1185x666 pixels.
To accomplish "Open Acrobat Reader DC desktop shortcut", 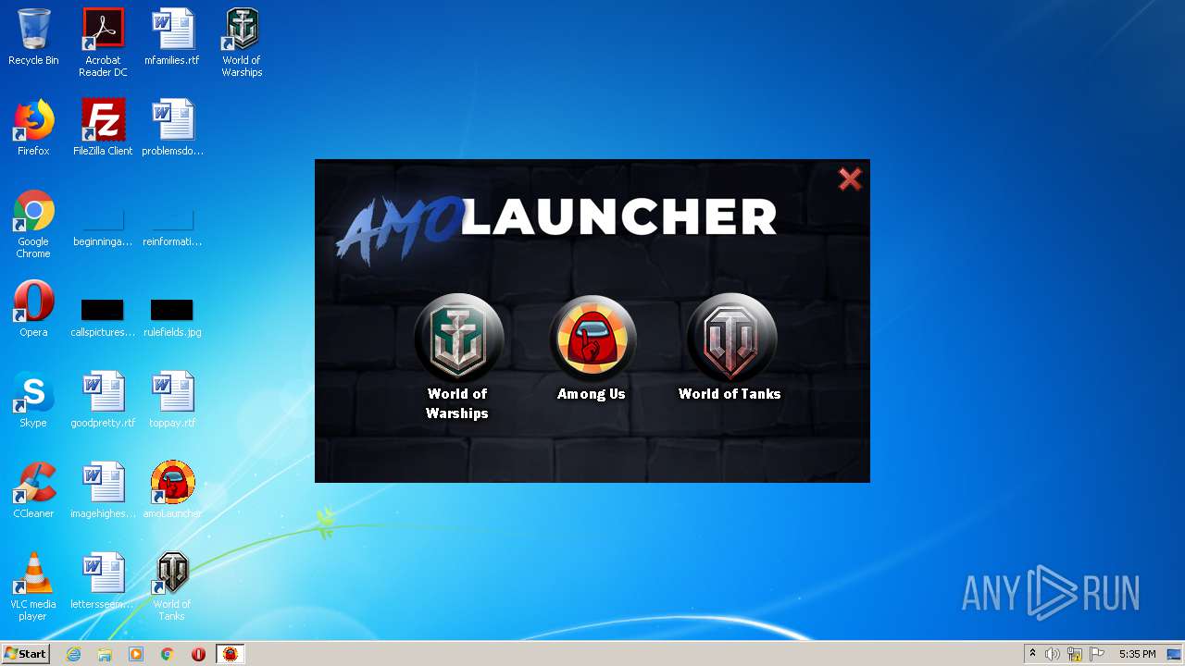I will [x=103, y=43].
